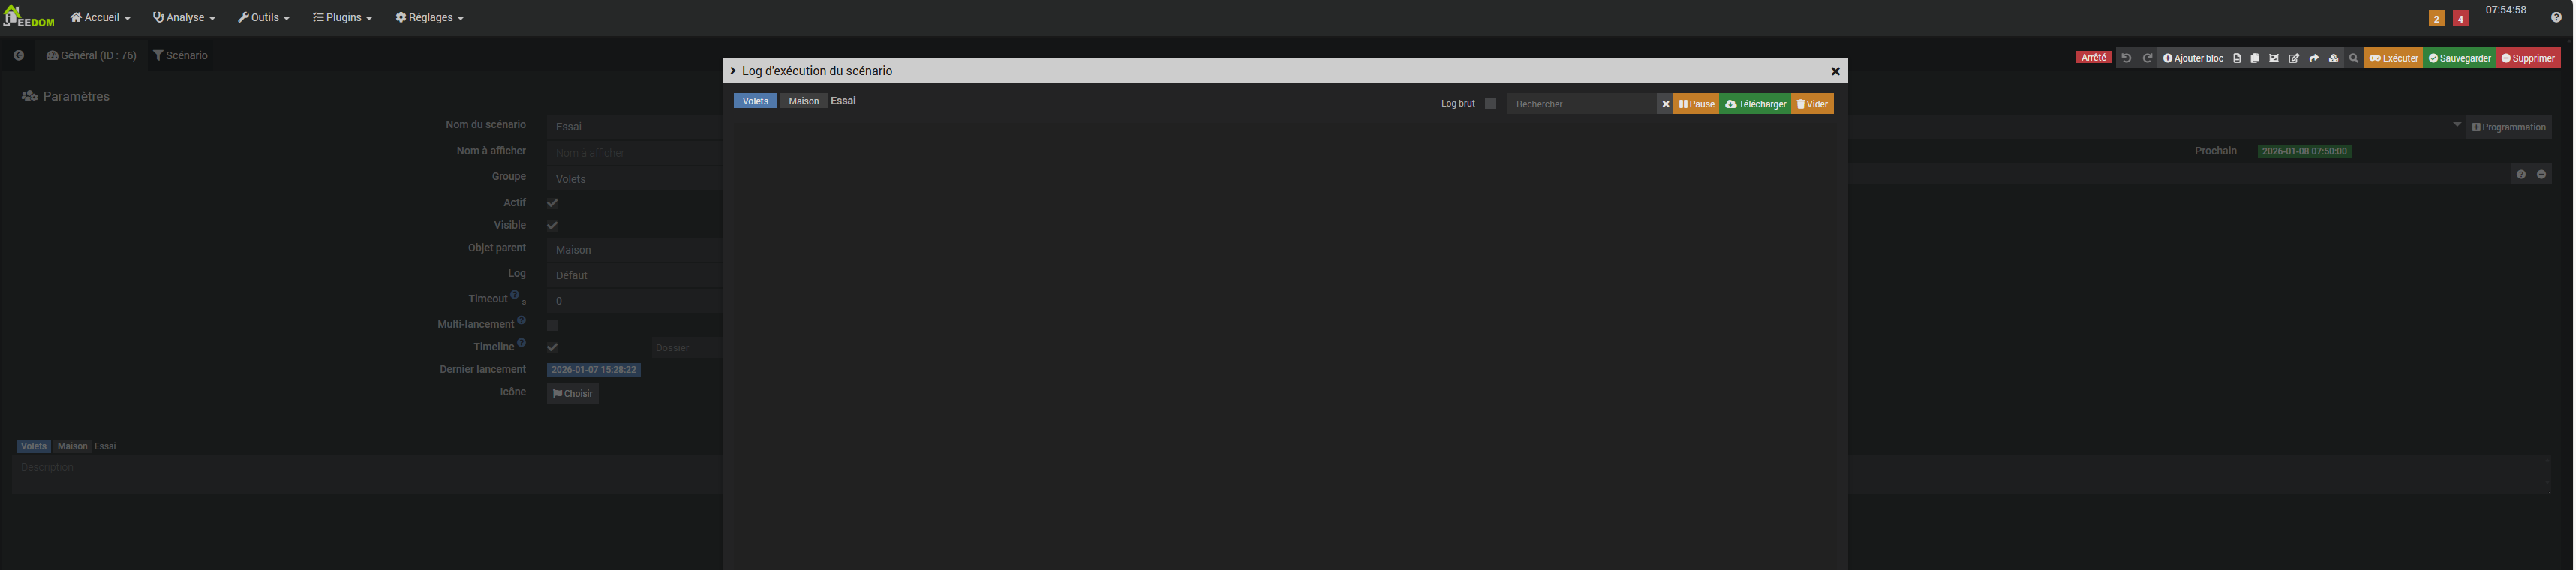Viewport: 2576px width, 570px height.
Task: Show the Timeout help tooltip icon
Action: point(515,295)
